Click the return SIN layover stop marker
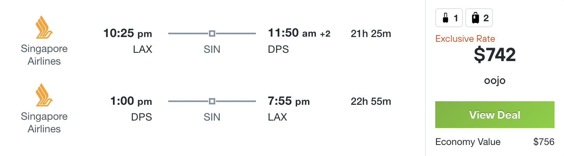This screenshot has width=564, height=156. pyautogui.click(x=212, y=101)
